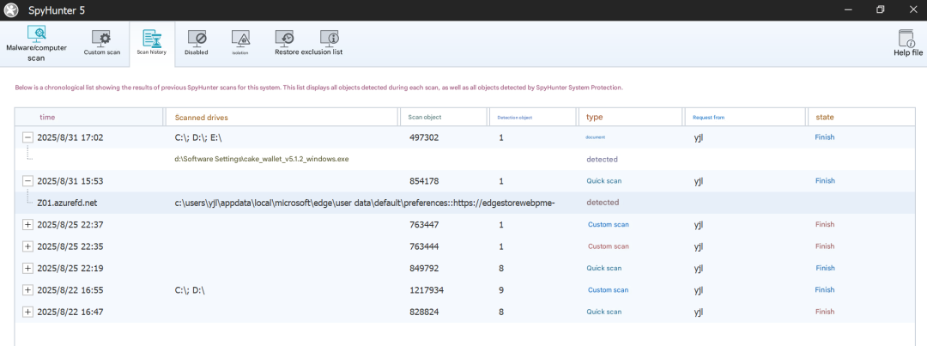927x346 pixels.
Task: Expand the 2025/8/25 22:35 scan entry
Action: 27,246
